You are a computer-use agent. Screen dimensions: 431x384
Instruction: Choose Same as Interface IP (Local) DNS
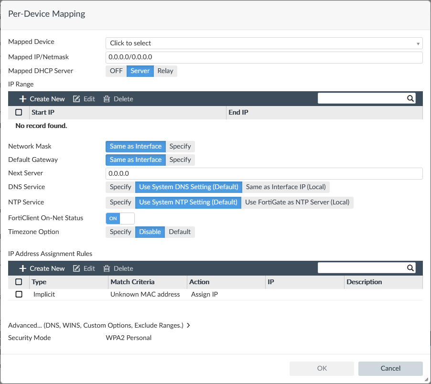tap(286, 187)
